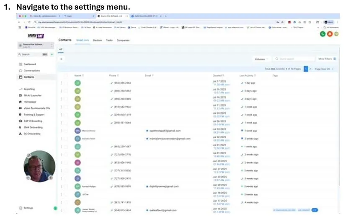
Task: Check the box for (386) 260-0485 row
Action: [x=65, y=99]
